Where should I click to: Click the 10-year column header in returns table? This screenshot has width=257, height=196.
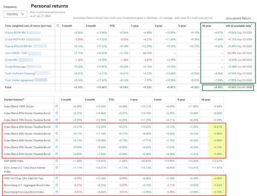click(207, 26)
